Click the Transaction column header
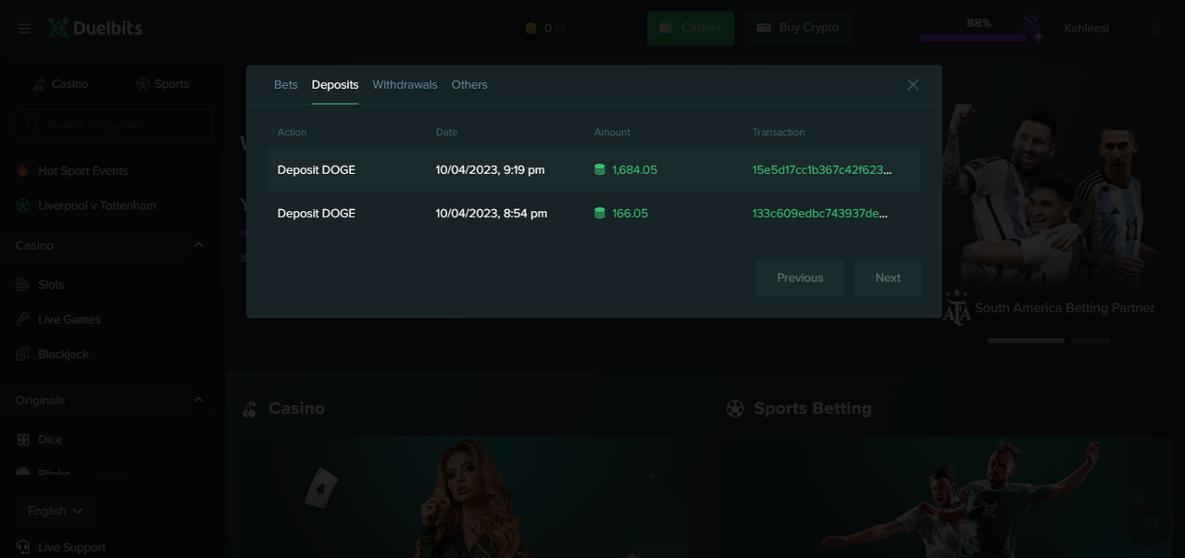Image resolution: width=1185 pixels, height=558 pixels. coord(779,132)
